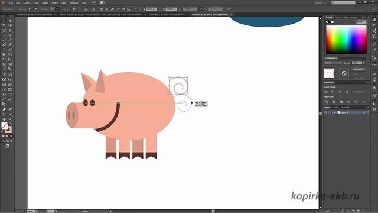Click the Merge pathfinder icon
This screenshot has width=378, height=213.
pos(341,102)
